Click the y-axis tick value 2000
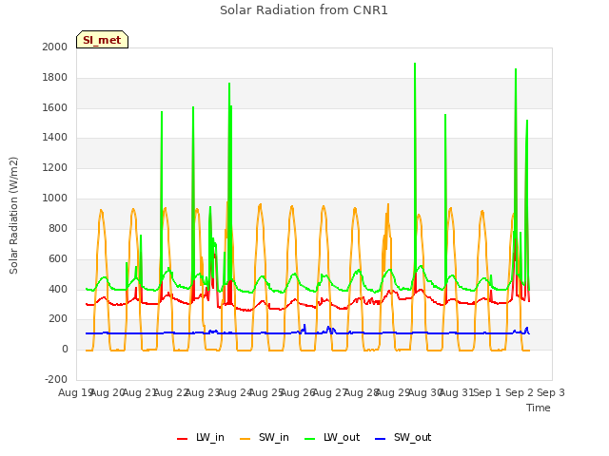This screenshot has height=456, width=609. (55, 47)
